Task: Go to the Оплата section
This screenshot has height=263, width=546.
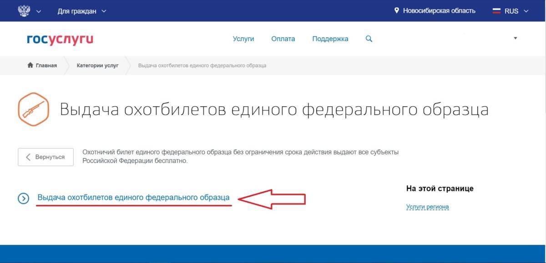Action: pyautogui.click(x=283, y=39)
